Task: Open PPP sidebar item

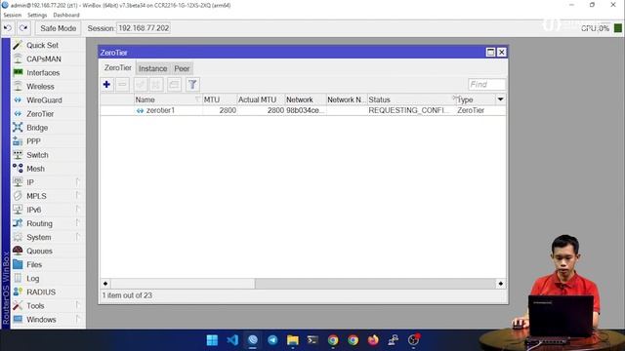Action: click(x=33, y=141)
